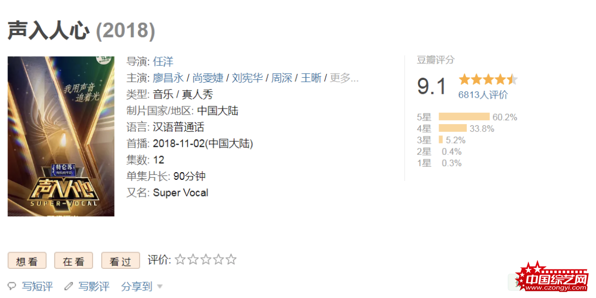Viewport: 596px width, 298px height.
Task: Open the 分享到 share menu
Action: click(x=137, y=287)
